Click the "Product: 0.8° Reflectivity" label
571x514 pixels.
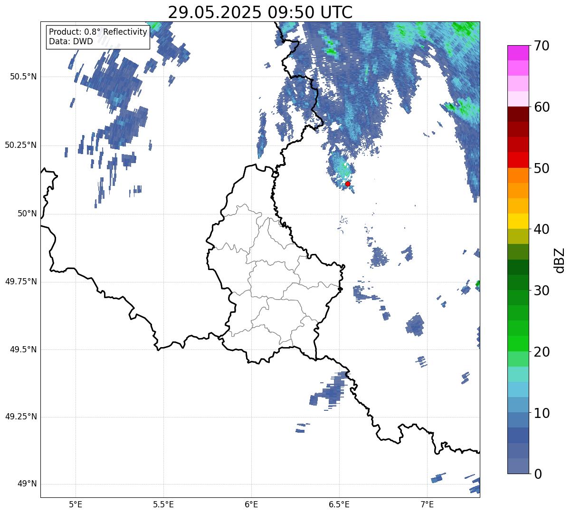pyautogui.click(x=98, y=32)
